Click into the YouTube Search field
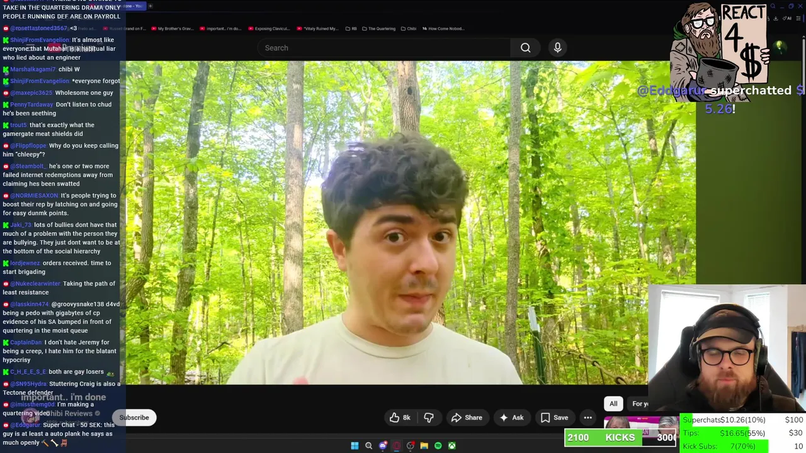This screenshot has height=453, width=806. click(x=384, y=48)
